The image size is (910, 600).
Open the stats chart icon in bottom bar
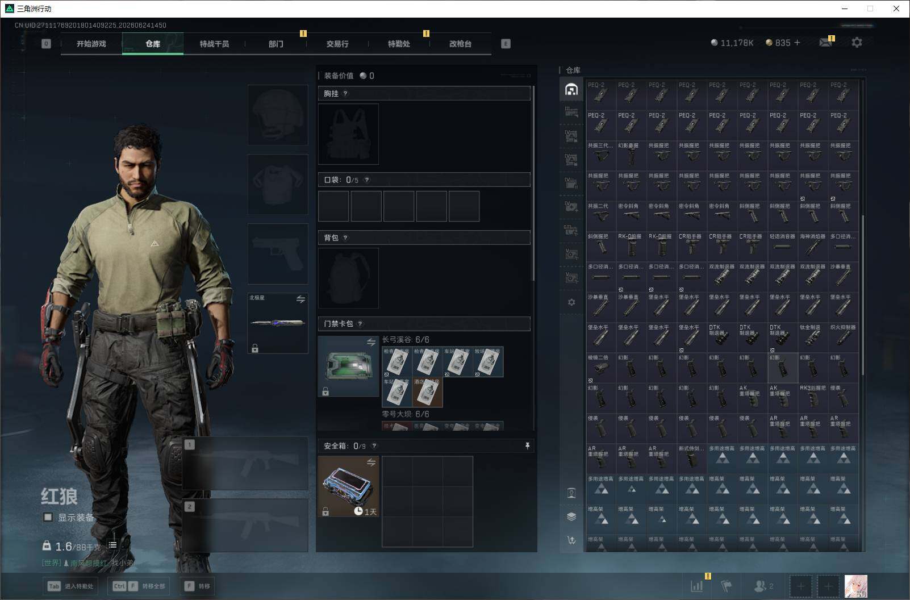tap(696, 586)
